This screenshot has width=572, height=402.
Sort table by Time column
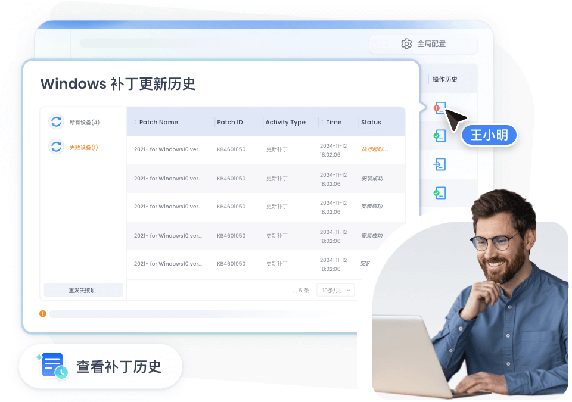pos(334,122)
